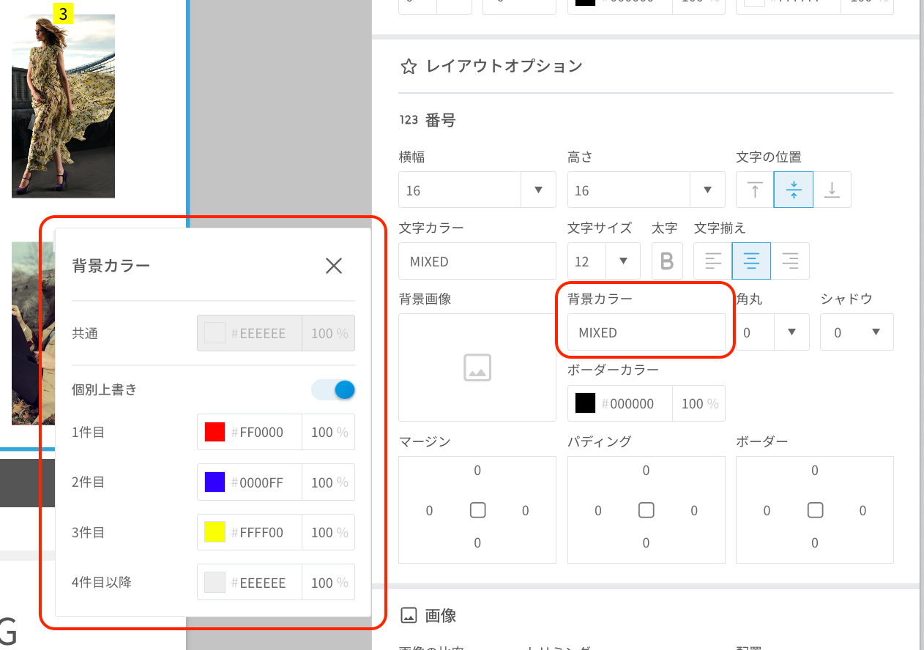Open the 横幅 dropdown arrow
The image size is (924, 650).
(x=539, y=190)
